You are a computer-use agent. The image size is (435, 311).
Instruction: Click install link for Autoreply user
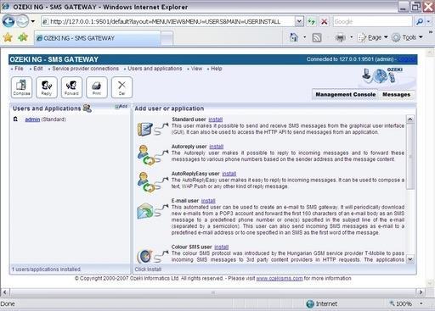click(217, 147)
